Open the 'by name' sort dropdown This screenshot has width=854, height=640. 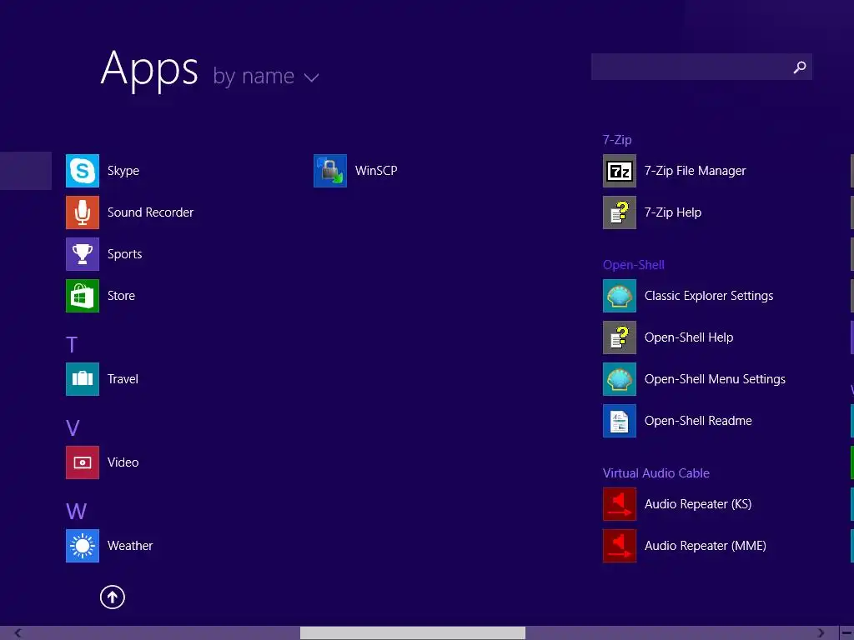(266, 76)
